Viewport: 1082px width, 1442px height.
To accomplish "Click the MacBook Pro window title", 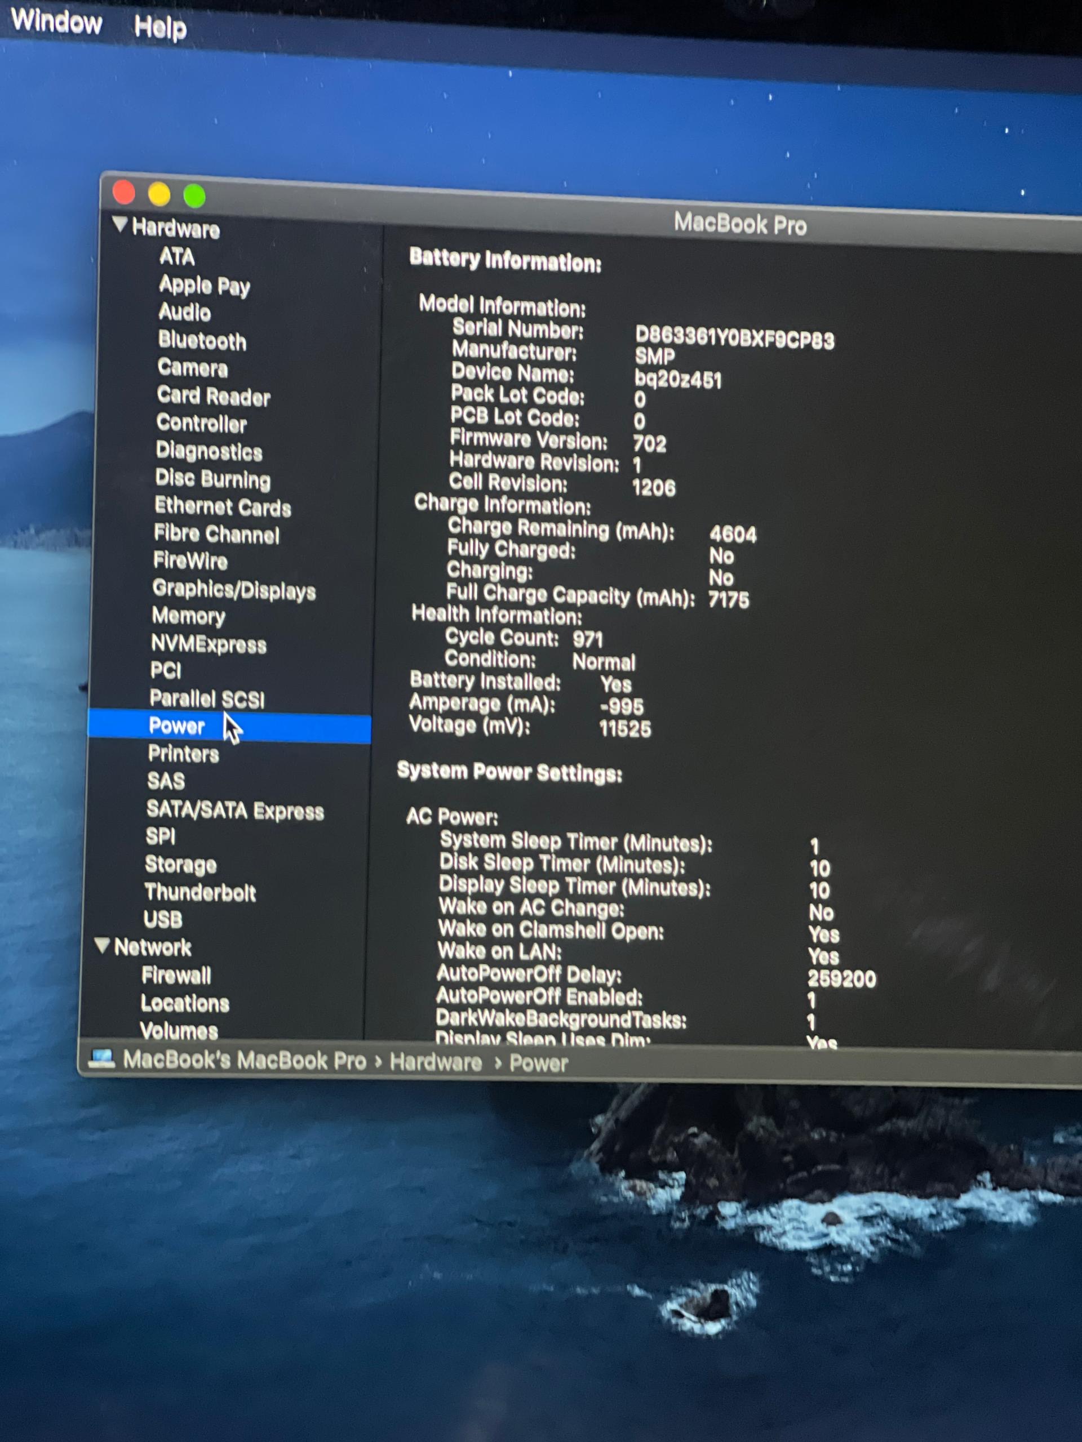I will (x=739, y=224).
